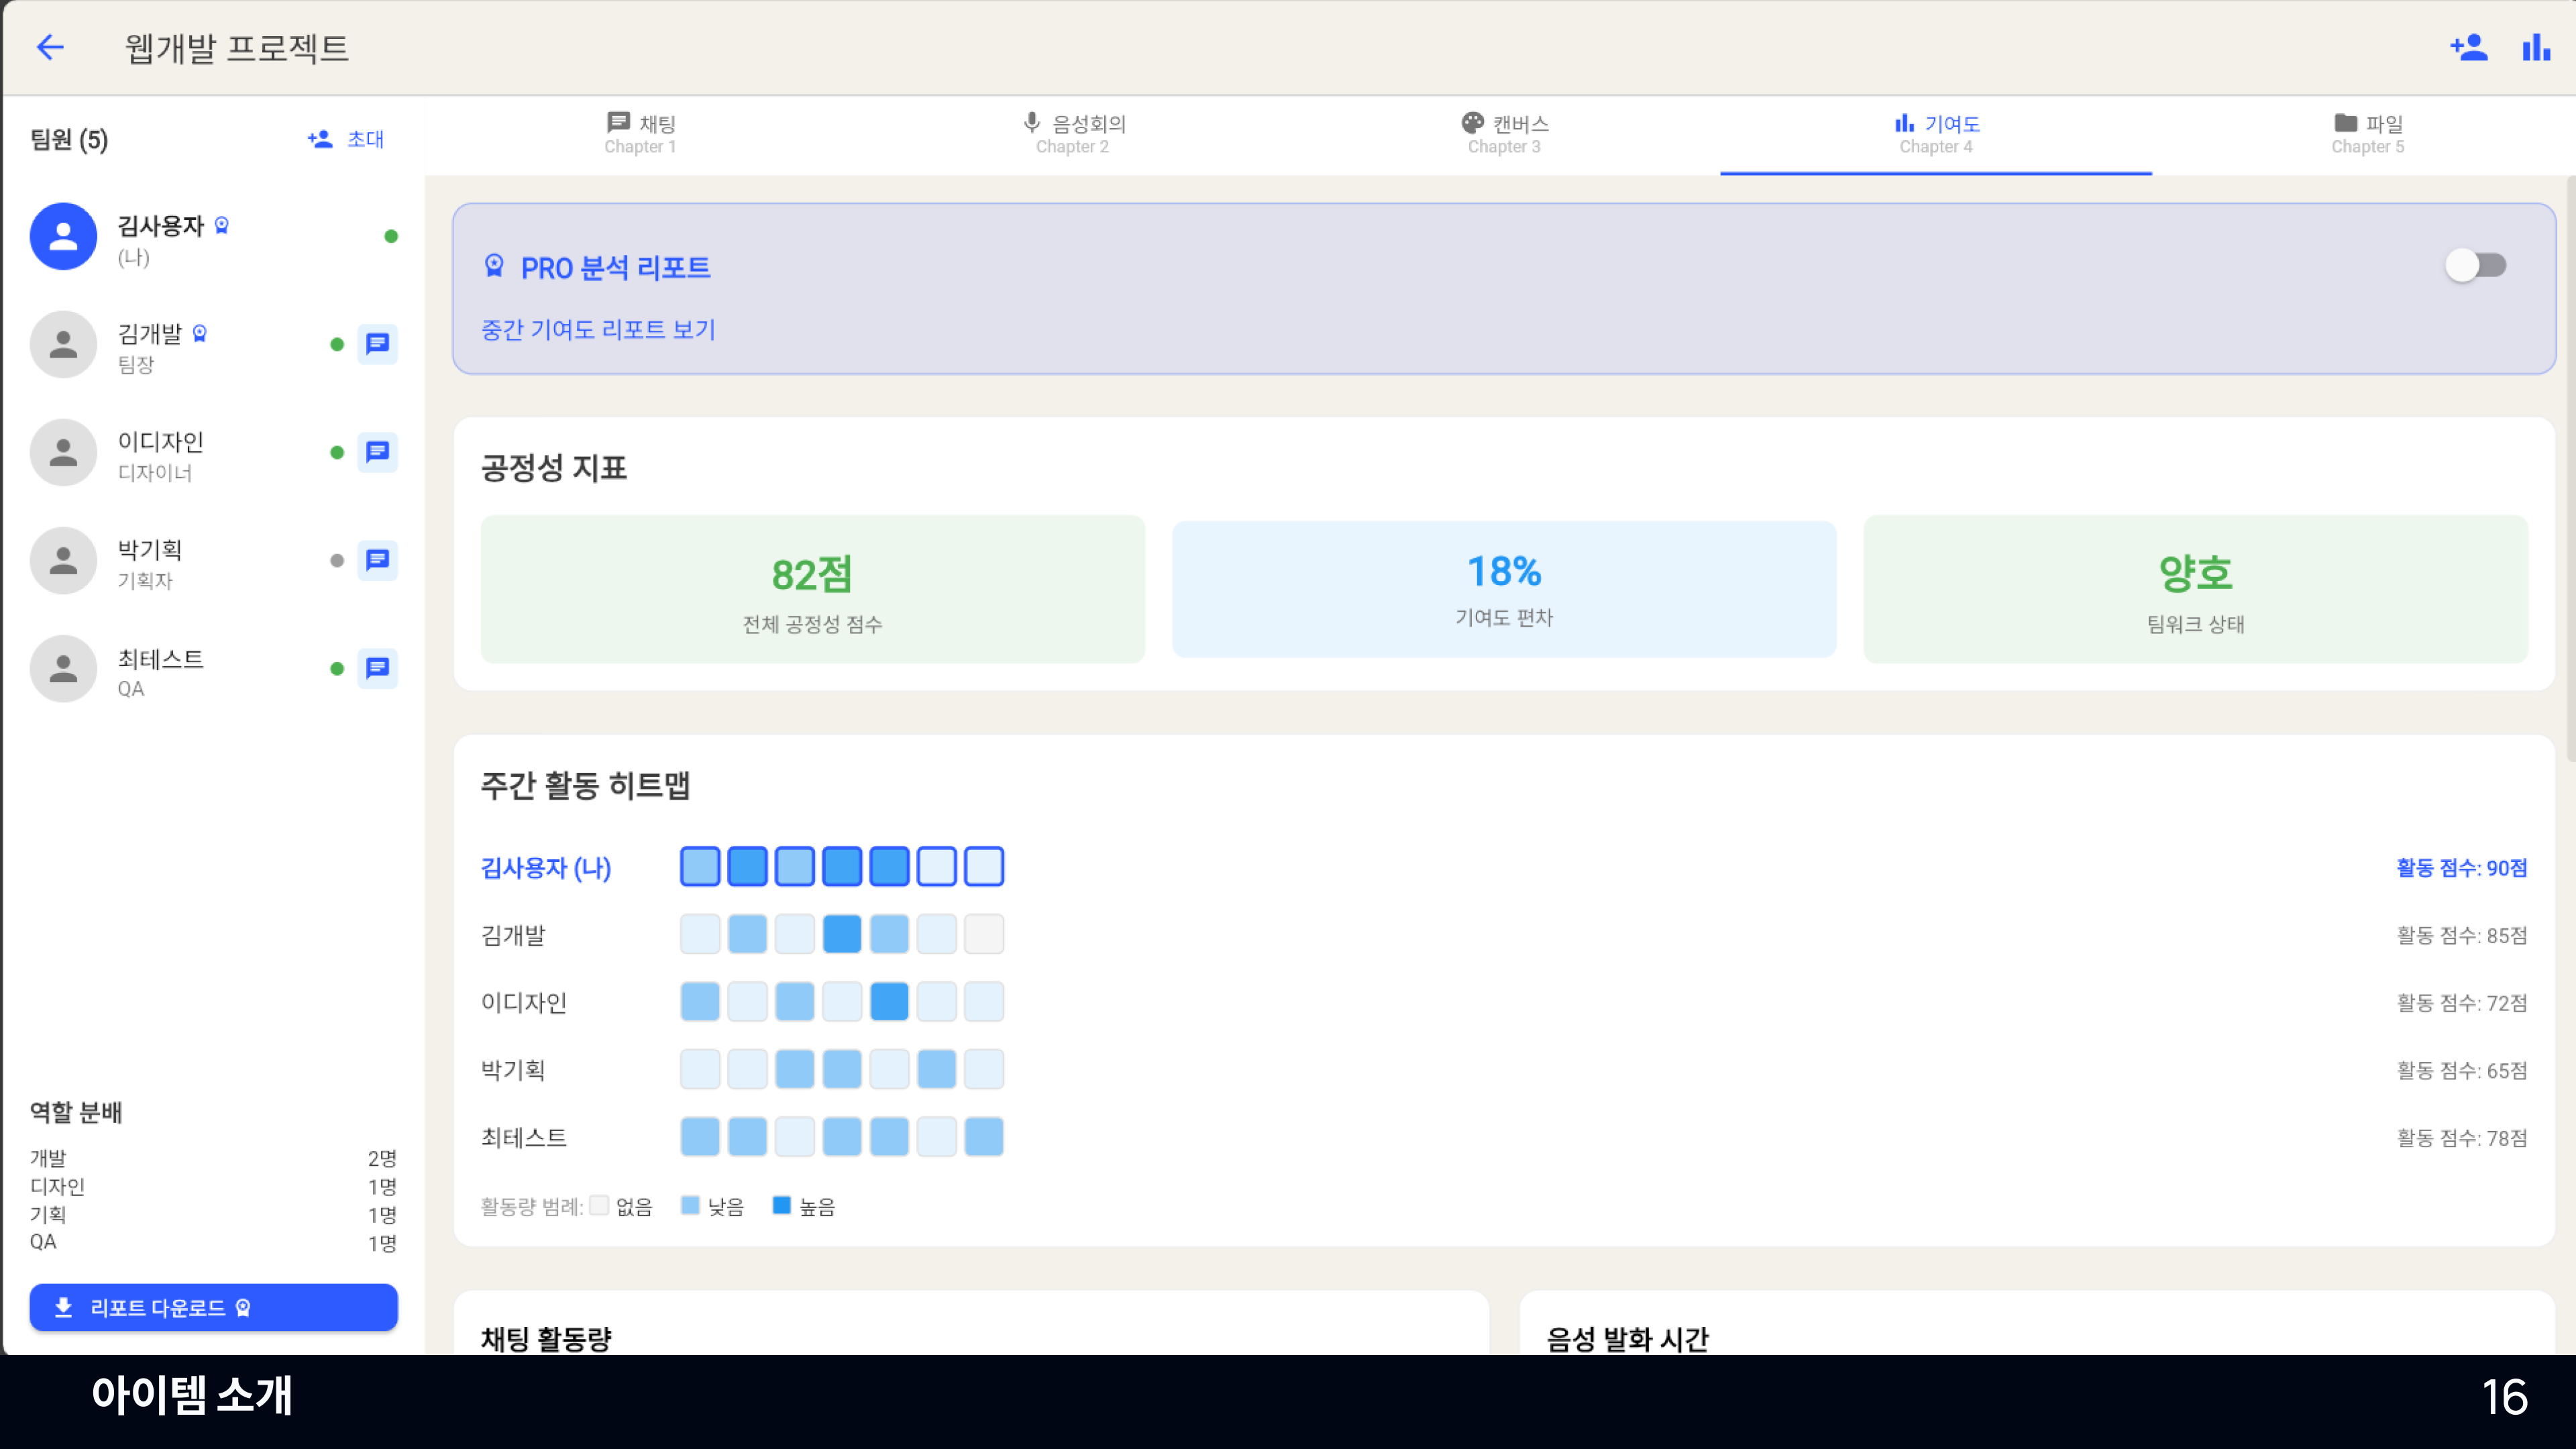Open 중간 기여도 리포트 보기 link
The image size is (2576, 1449).
(x=598, y=330)
